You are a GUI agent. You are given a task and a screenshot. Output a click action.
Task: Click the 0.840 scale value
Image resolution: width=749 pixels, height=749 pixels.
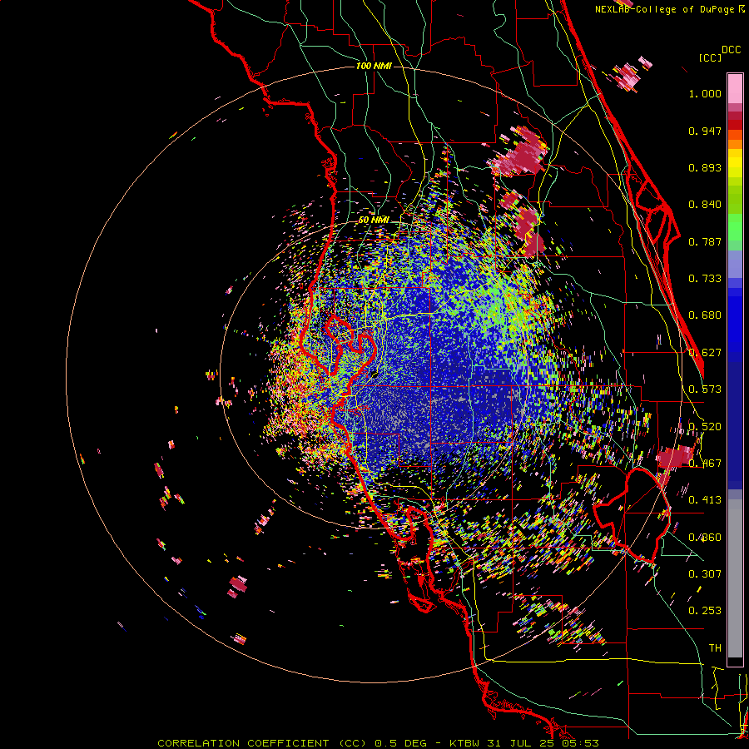(x=705, y=205)
